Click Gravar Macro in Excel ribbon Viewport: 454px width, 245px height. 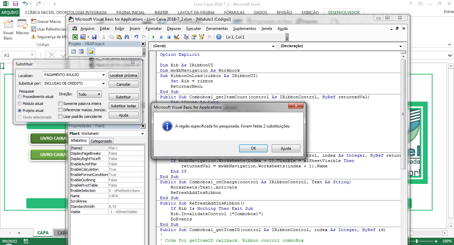[x=46, y=21]
